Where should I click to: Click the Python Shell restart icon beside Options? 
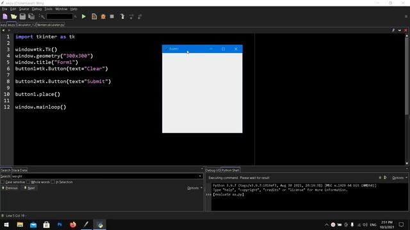click(385, 178)
